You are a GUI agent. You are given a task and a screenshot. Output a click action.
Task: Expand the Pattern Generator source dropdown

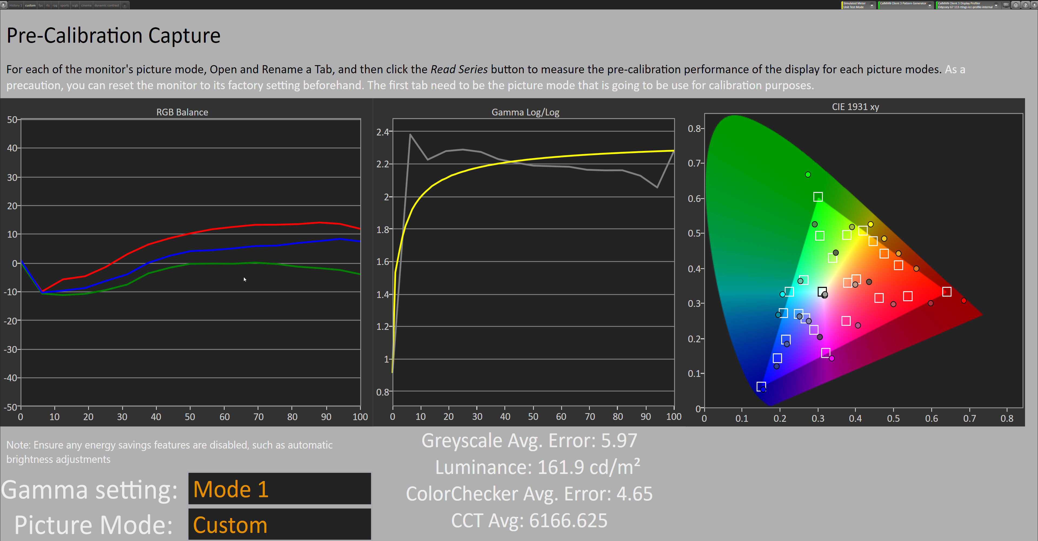(x=930, y=5)
